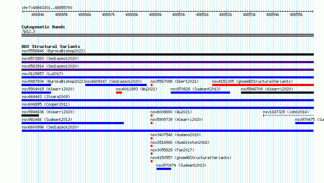
Task: Open nsv5846709 (Almarri2020) label
Action: coord(267,89)
